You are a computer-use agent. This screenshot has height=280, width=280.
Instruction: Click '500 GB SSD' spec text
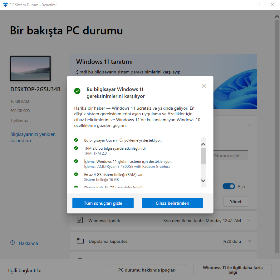point(20,111)
